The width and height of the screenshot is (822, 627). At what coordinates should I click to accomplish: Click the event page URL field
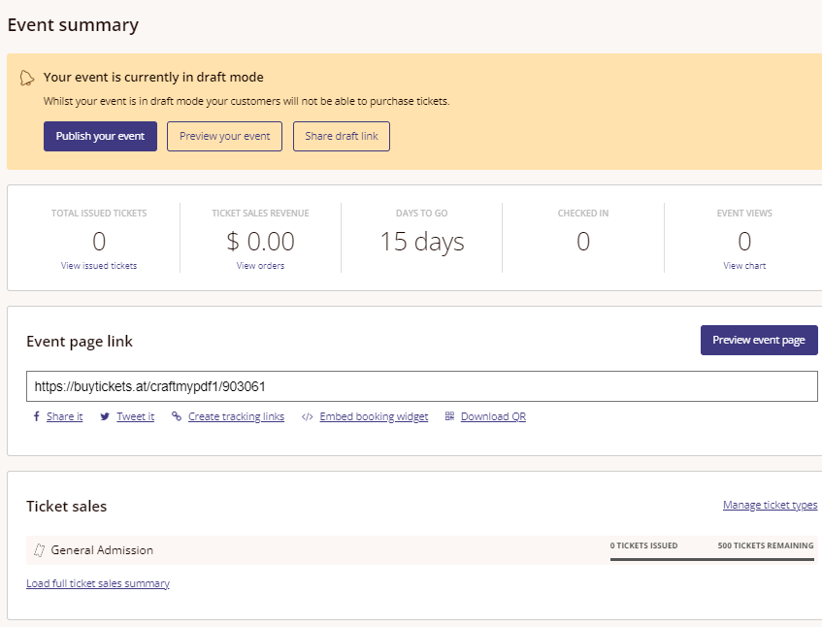coord(421,386)
